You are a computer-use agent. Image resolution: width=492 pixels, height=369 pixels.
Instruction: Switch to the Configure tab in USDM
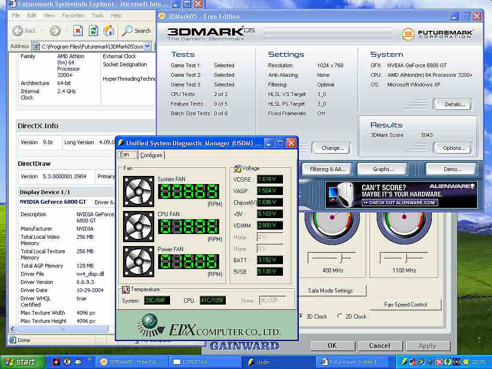click(151, 155)
